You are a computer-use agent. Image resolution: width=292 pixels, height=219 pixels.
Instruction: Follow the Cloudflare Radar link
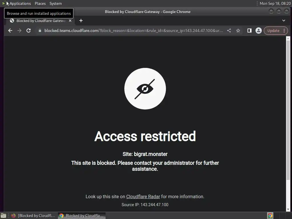point(143,196)
